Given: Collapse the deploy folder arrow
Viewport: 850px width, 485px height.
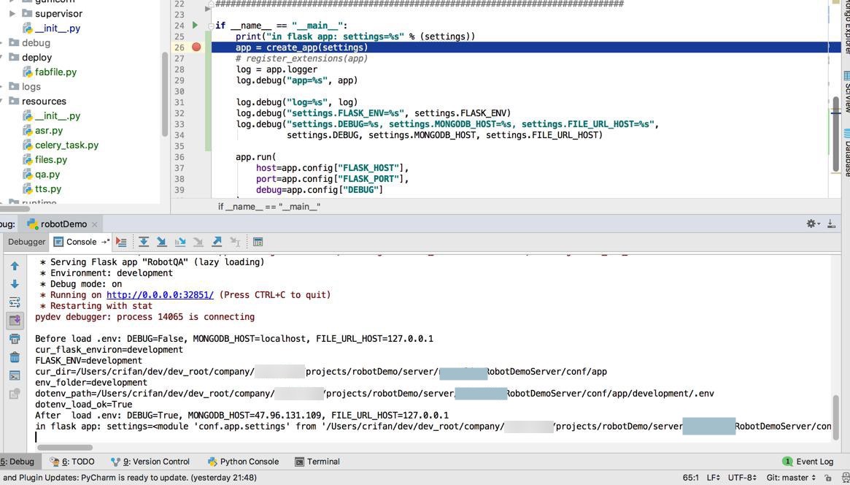Looking at the screenshot, I should point(2,58).
